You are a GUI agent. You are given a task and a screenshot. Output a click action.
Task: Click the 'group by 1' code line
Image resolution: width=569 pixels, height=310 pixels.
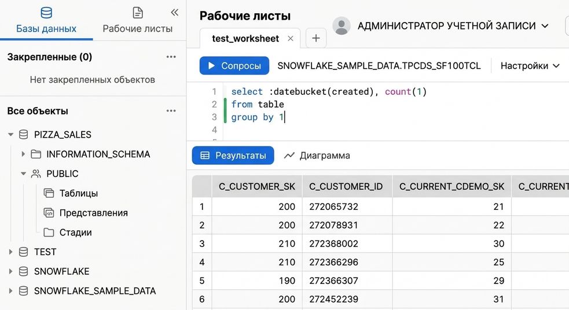[x=257, y=117]
